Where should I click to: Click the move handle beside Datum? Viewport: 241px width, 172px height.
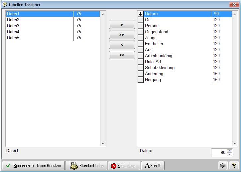tap(141, 14)
